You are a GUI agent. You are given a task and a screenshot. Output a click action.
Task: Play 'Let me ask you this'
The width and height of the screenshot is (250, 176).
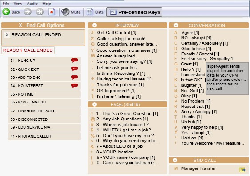pos(117,68)
